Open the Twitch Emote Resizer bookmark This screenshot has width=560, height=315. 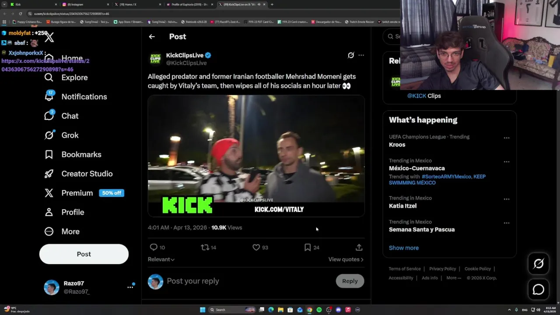[x=360, y=21]
